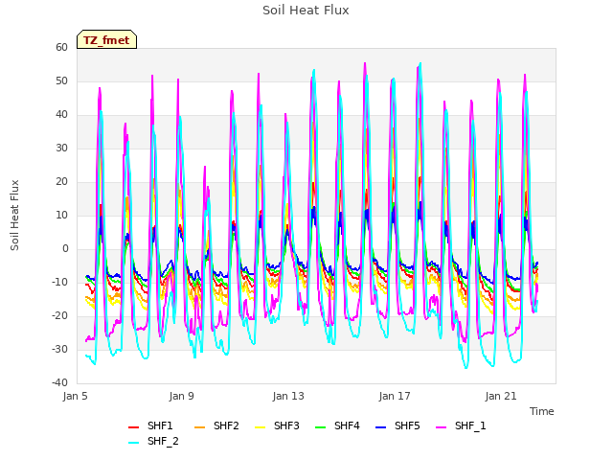This screenshot has height=460, width=613.
Task: Click the cyan SHF_2 legend color marker
Action: (134, 443)
